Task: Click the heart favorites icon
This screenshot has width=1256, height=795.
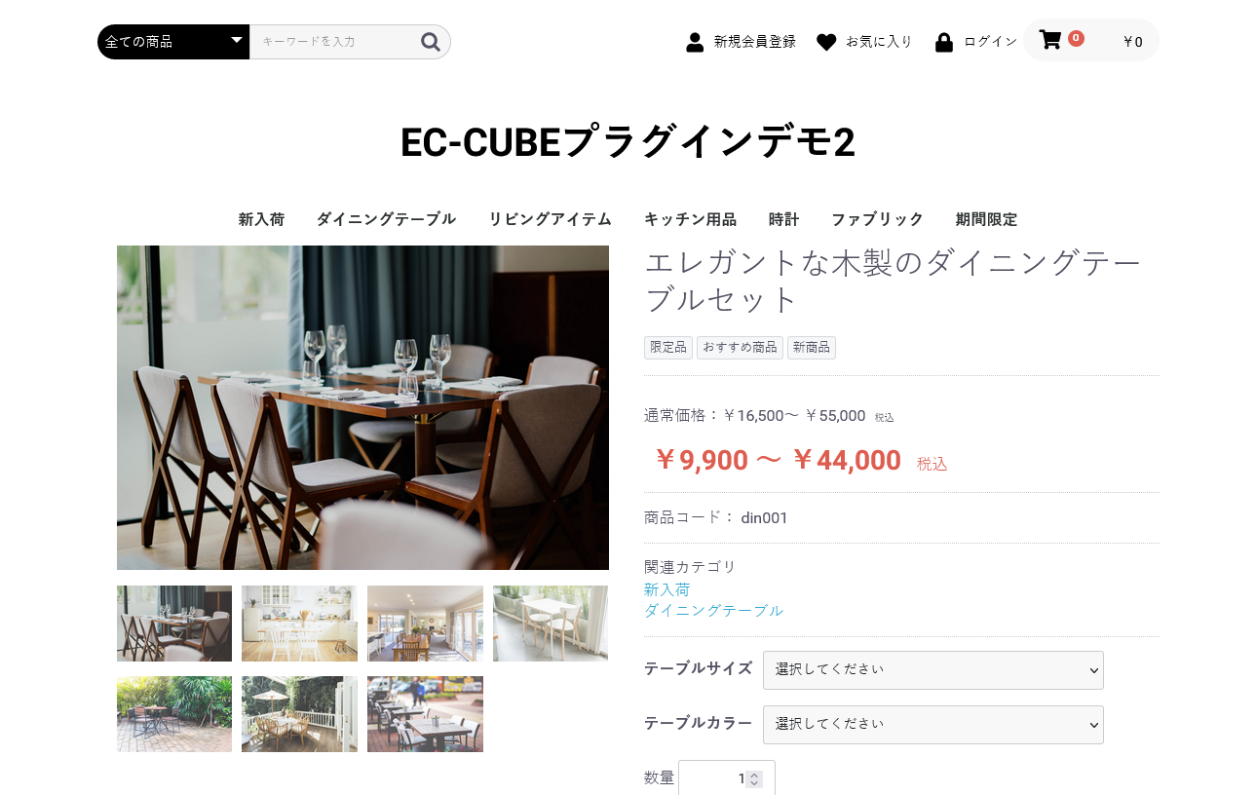Action: pos(826,42)
